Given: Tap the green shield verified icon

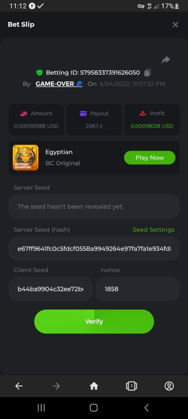Looking at the screenshot, I should tap(39, 73).
